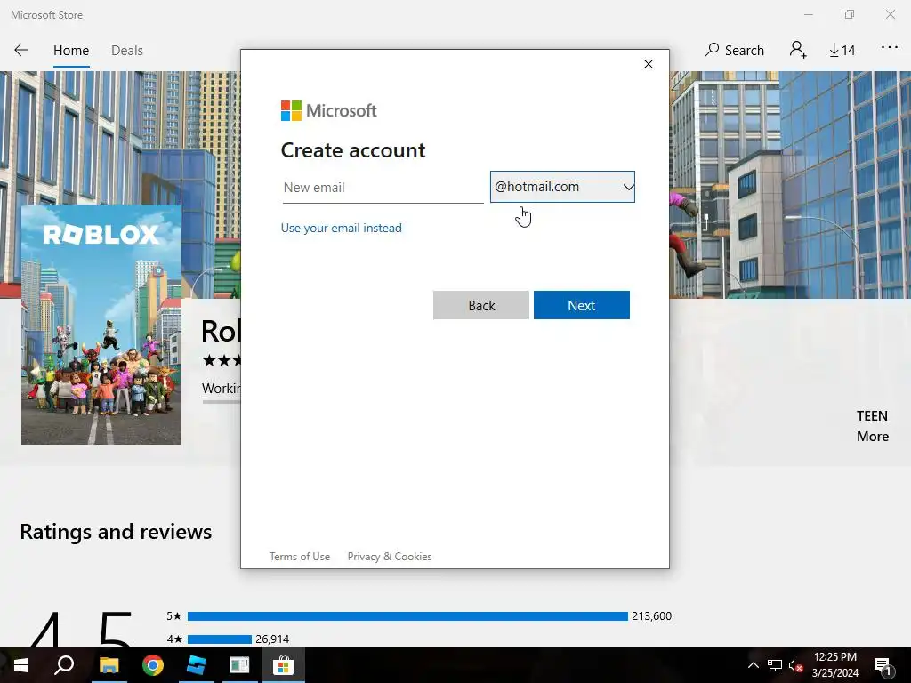The image size is (911, 683).
Task: Open the notification center icon
Action: [883, 665]
